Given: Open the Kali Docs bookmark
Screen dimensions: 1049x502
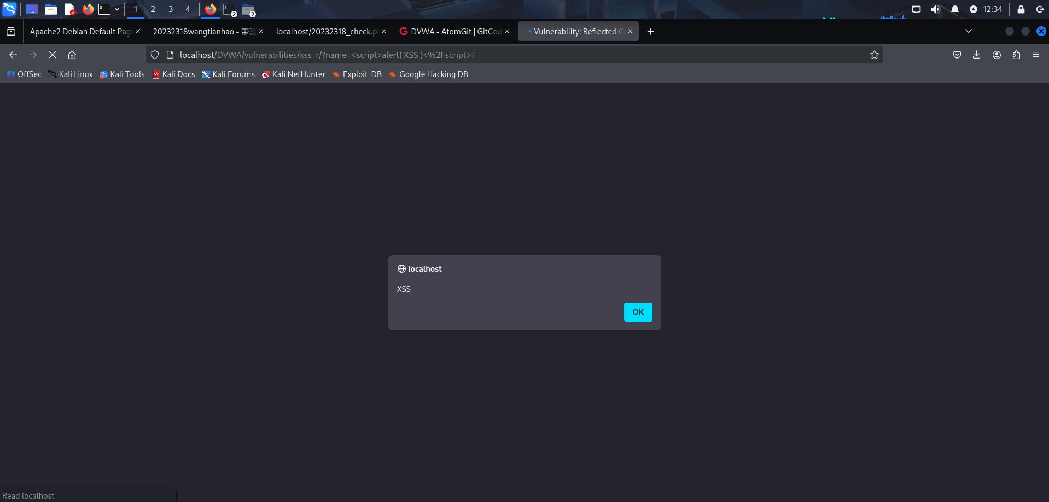Looking at the screenshot, I should pyautogui.click(x=173, y=74).
